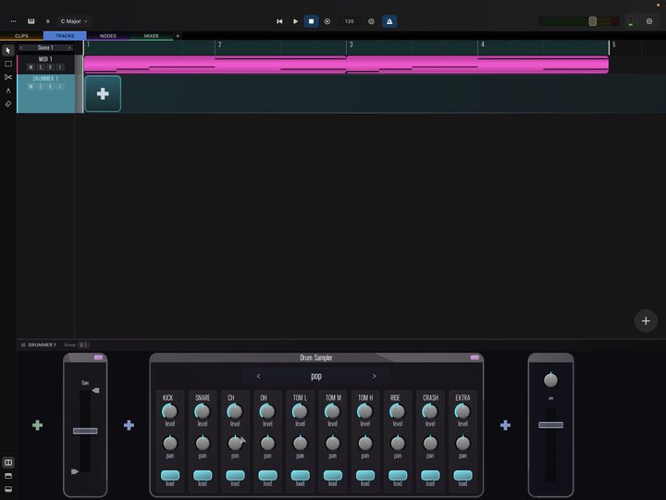
Task: Open the pop preset selector
Action: [x=316, y=376]
